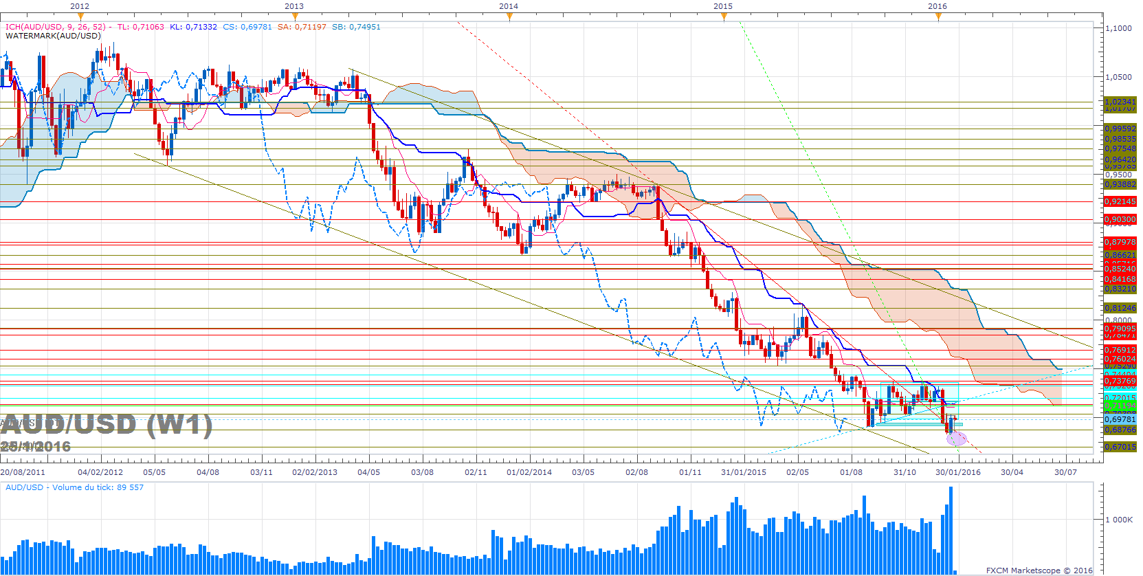Select the red 0,87978 price level tag

pyautogui.click(x=1120, y=242)
